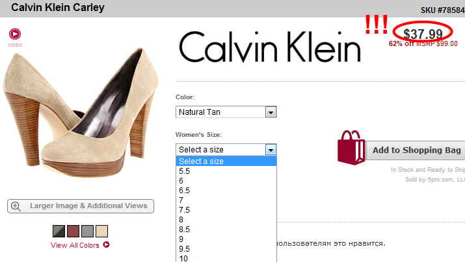Choose the gray color swatch

87,231
